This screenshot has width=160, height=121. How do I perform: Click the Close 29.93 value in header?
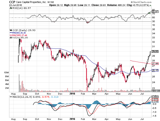click(98, 5)
